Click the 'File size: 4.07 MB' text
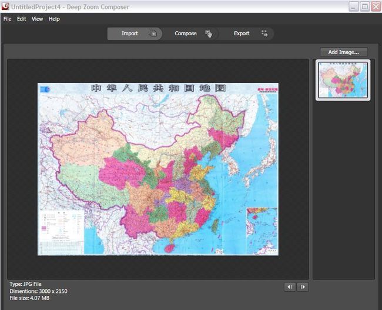Screen dimensions: 382x310 [29, 298]
